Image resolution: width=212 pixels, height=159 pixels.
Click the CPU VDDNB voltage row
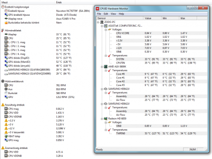[34, 117]
